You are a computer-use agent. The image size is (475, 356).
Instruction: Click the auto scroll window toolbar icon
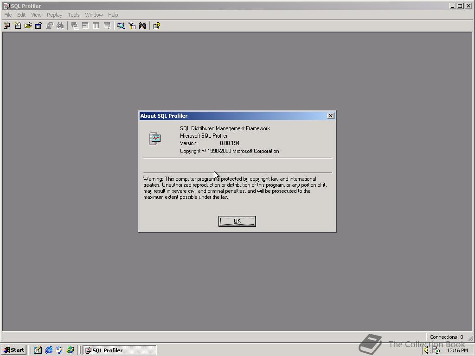tap(107, 26)
